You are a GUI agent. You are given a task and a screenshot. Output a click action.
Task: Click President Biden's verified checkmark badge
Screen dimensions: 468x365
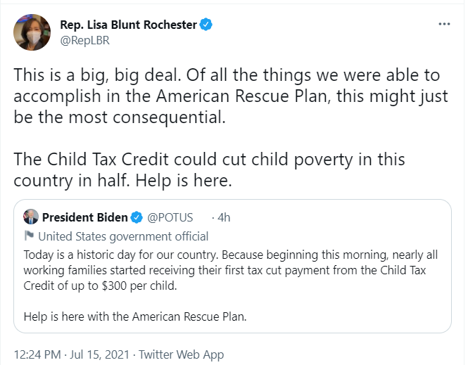point(137,217)
